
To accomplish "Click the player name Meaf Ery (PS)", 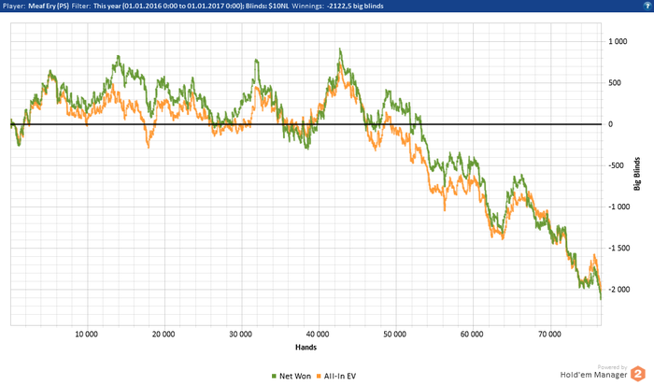I will point(49,6).
